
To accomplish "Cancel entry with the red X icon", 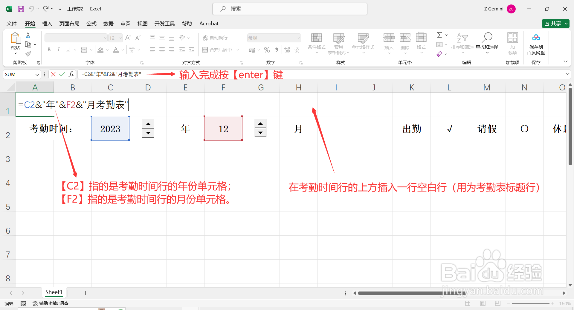I will pyautogui.click(x=53, y=74).
